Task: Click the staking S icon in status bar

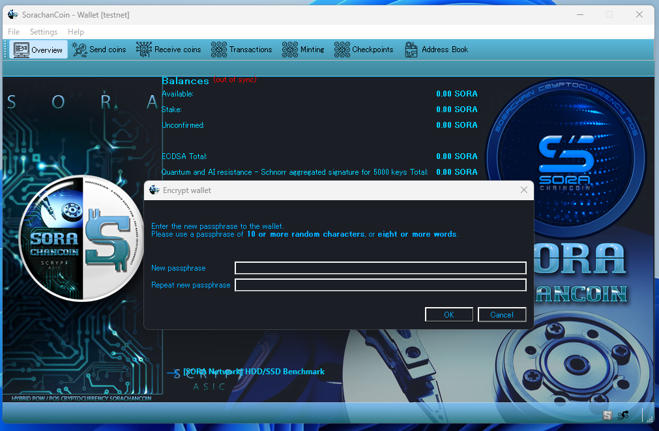Action: (608, 415)
